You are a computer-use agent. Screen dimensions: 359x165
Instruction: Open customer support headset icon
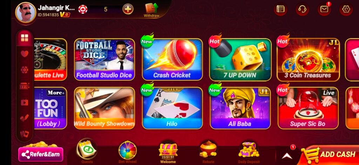[x=302, y=9]
